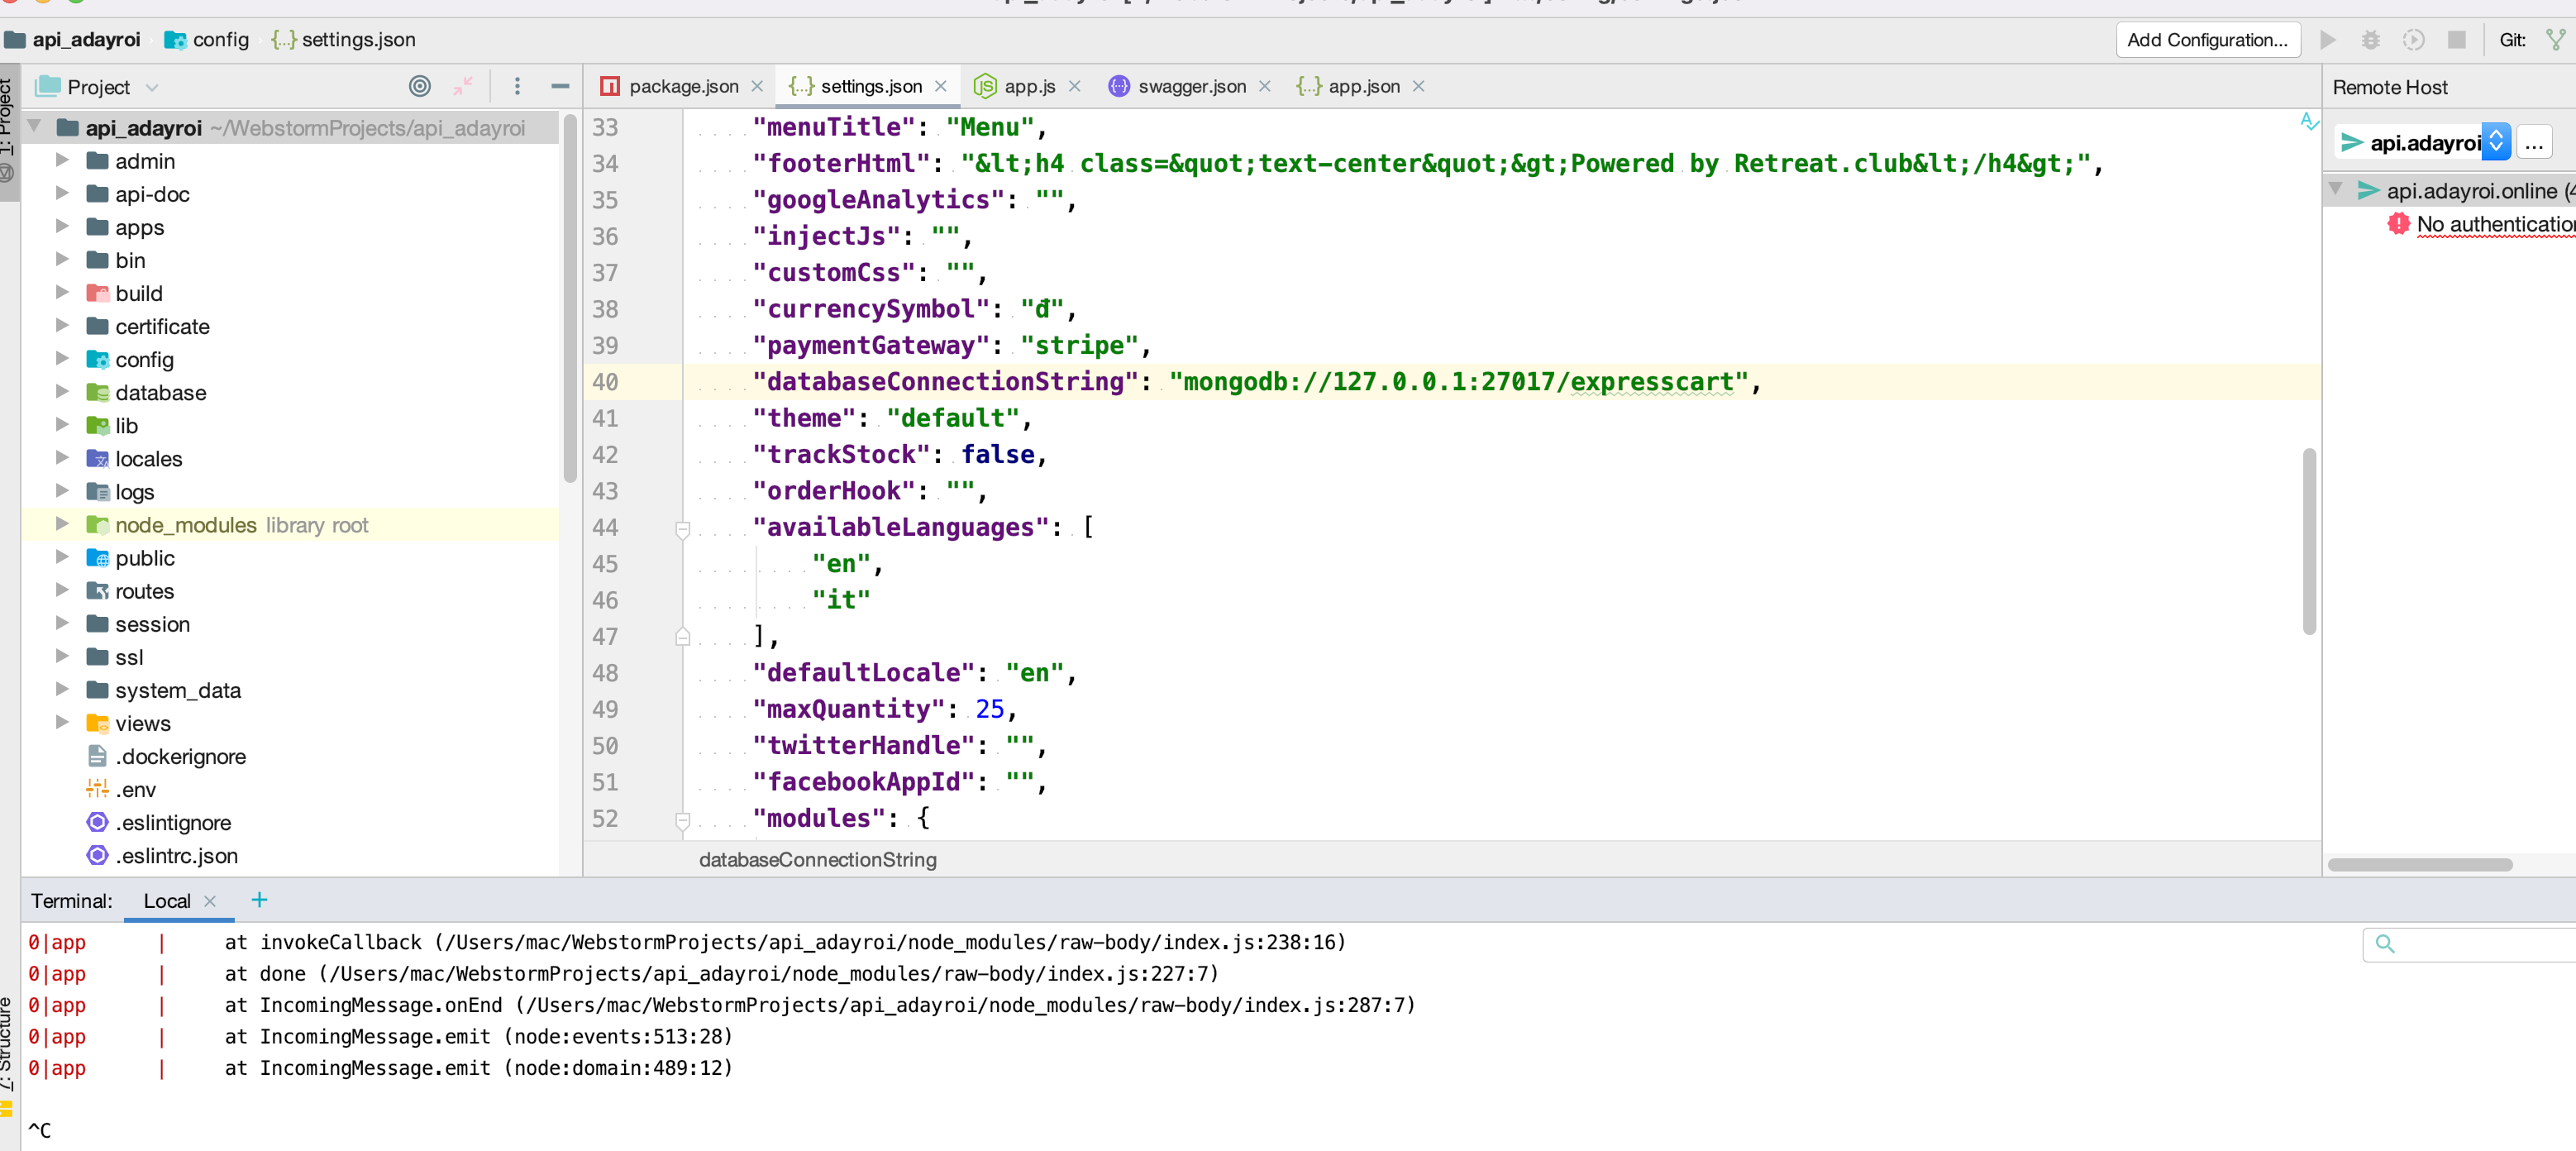Screen dimensions: 2576x1151
Task: Click the inspection checkmark icon in editor corner
Action: click(2309, 122)
